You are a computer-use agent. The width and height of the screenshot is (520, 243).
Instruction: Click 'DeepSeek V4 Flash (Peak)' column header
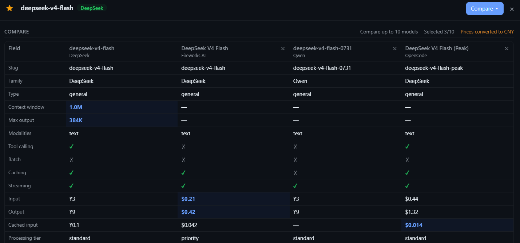[437, 48]
